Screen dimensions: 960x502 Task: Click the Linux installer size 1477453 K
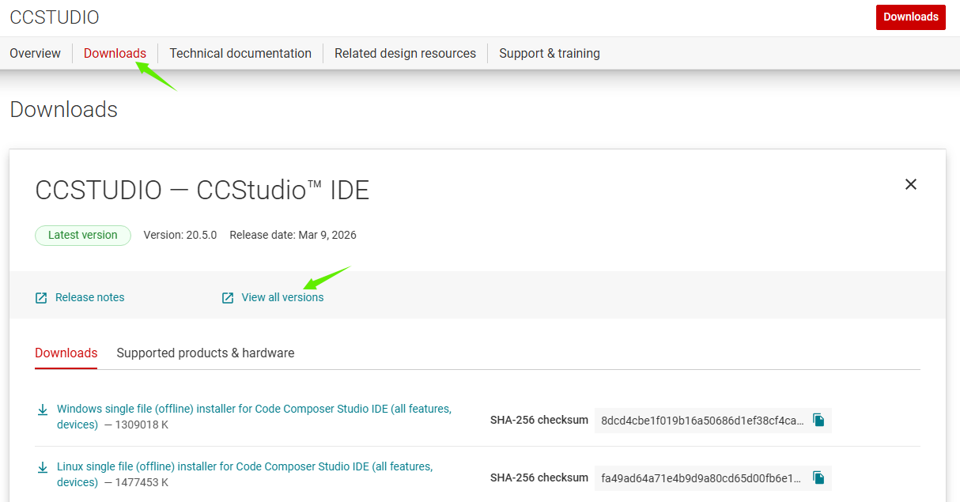(x=142, y=482)
